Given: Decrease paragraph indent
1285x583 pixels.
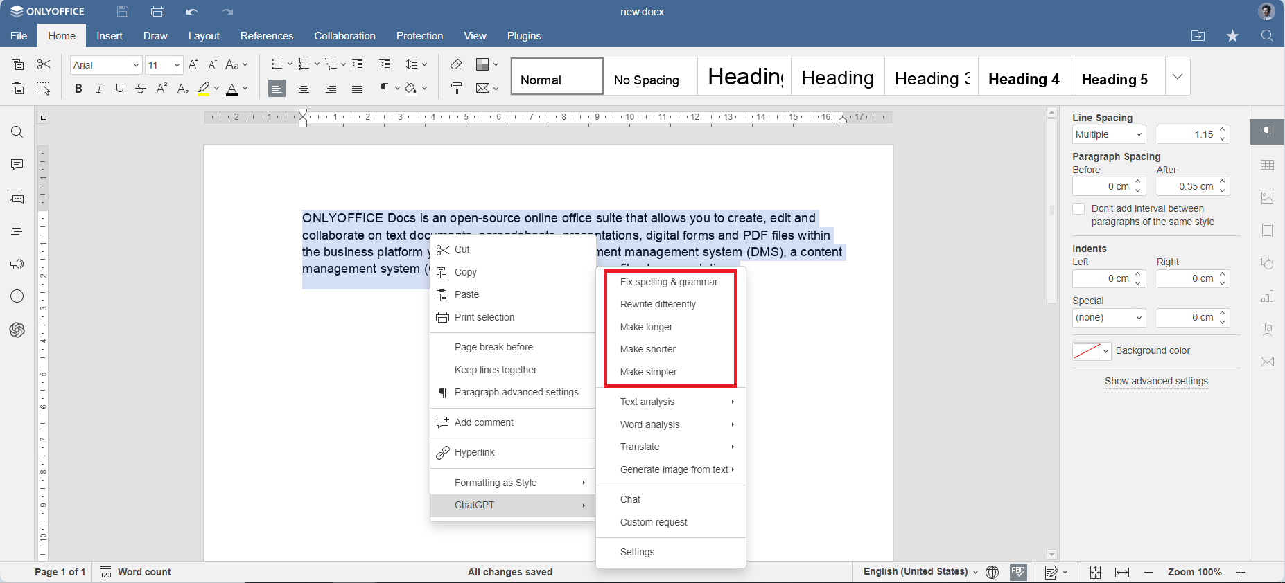Looking at the screenshot, I should 358,64.
